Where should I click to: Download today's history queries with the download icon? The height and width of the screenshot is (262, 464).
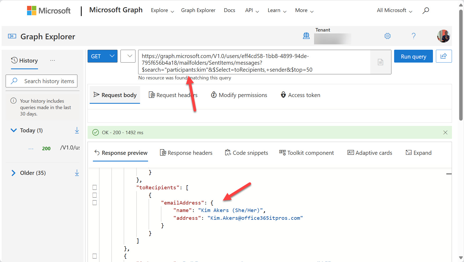pyautogui.click(x=77, y=130)
